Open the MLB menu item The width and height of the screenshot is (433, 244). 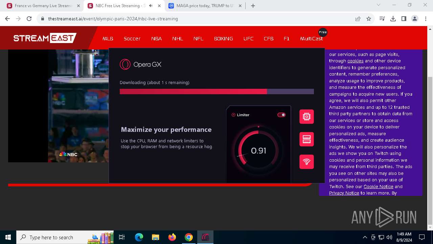click(108, 39)
